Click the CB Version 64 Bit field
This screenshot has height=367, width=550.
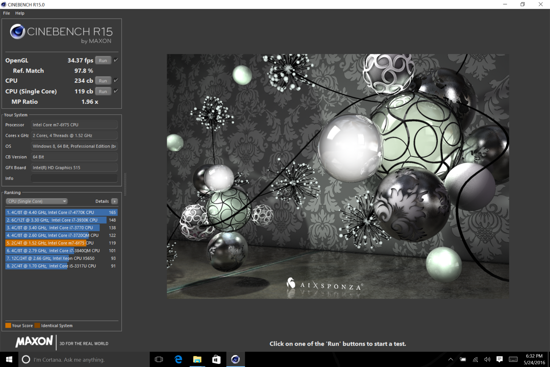click(74, 157)
